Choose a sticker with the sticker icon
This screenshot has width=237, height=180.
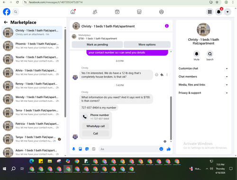87,149
